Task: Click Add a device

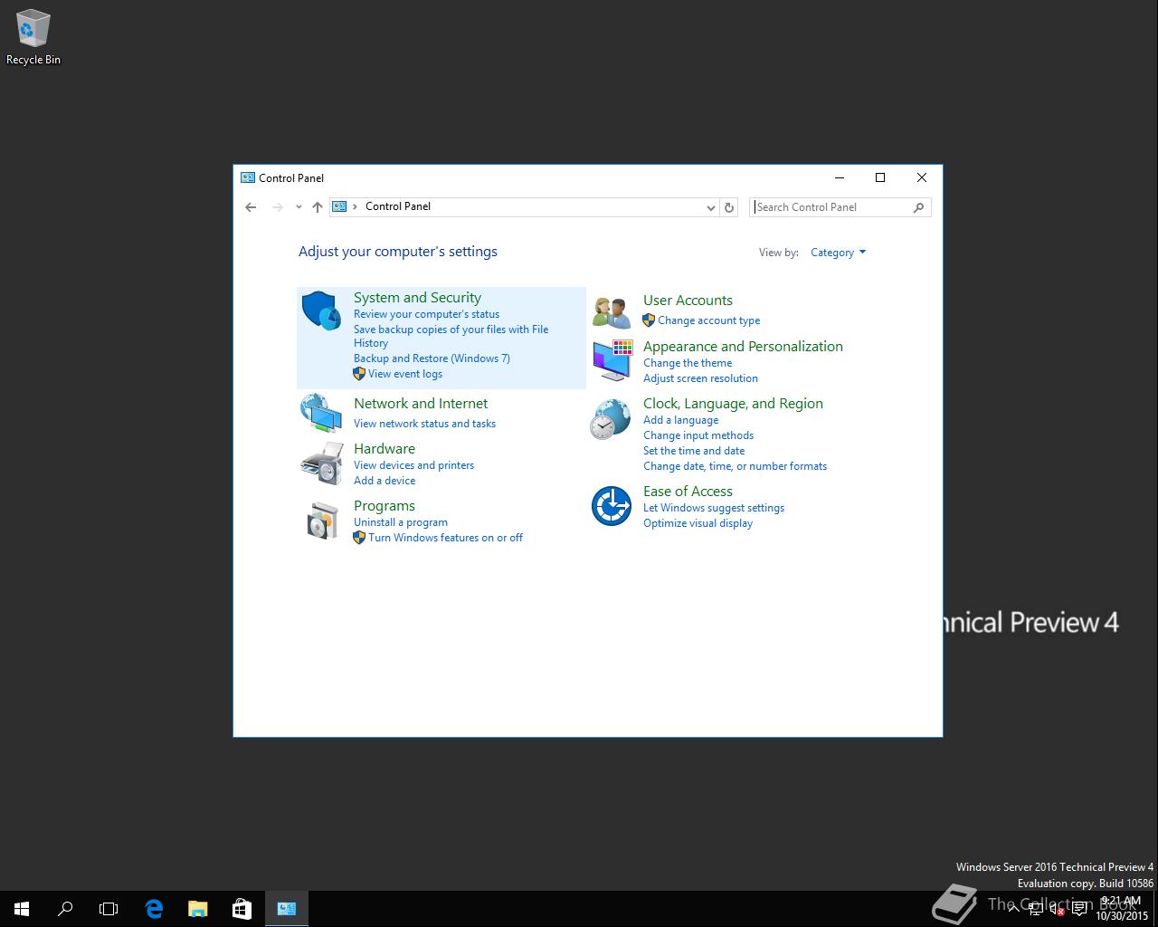Action: 384,481
